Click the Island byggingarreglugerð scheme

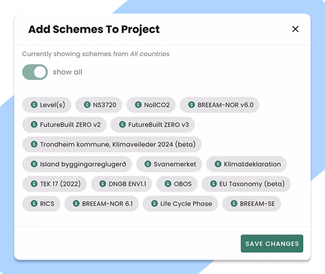pos(77,164)
